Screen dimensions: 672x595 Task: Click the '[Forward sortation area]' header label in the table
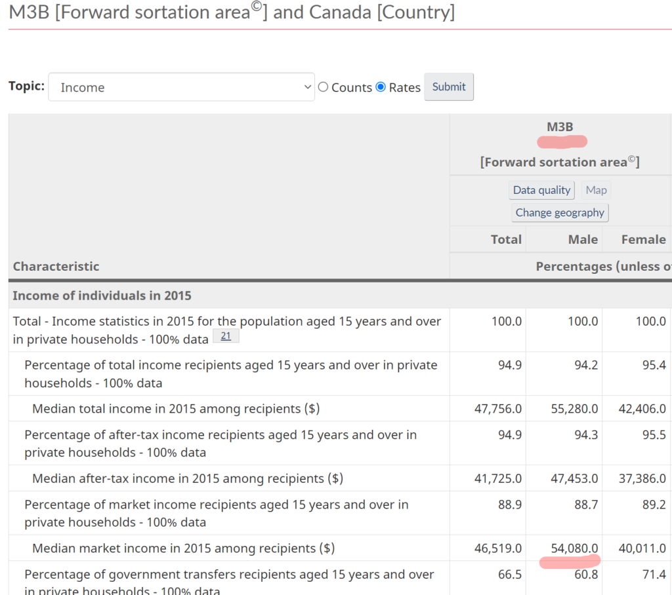(560, 163)
